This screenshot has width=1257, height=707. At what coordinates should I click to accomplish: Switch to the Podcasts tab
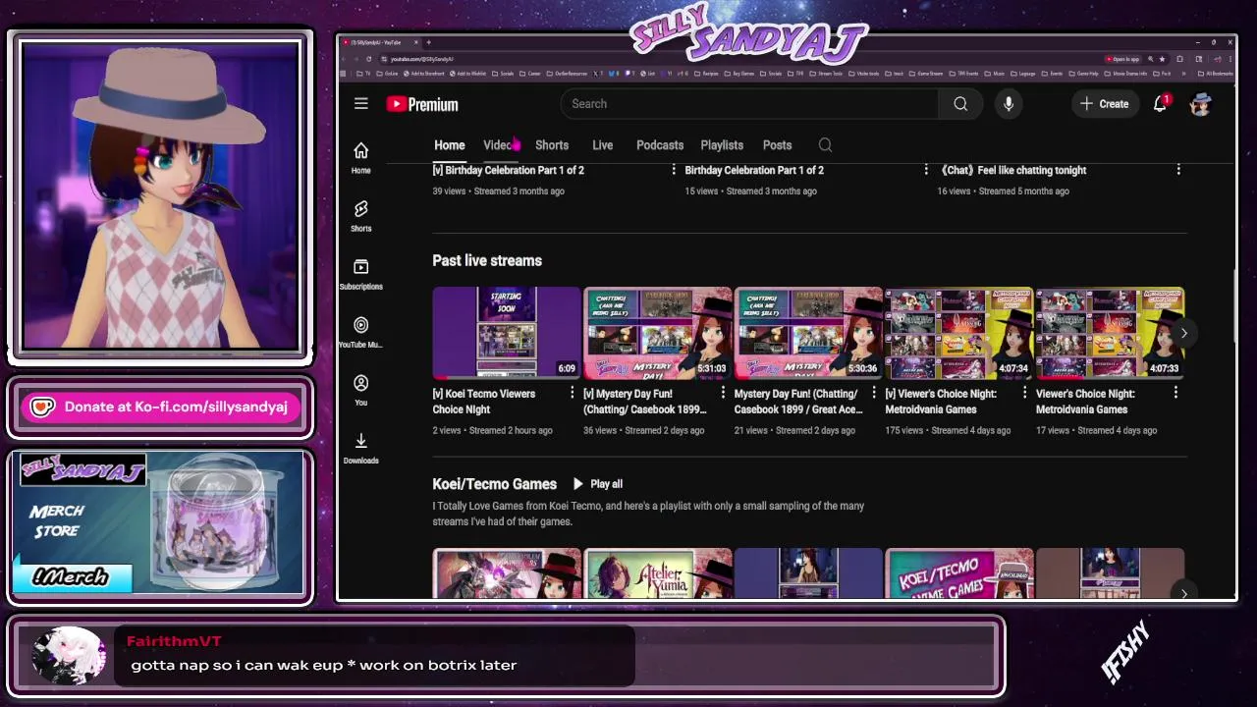(x=660, y=145)
